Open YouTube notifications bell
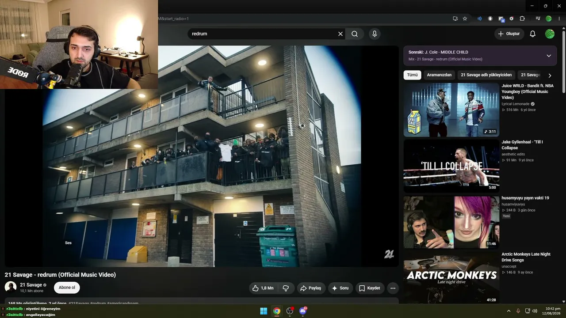This screenshot has height=318, width=566. [x=532, y=34]
